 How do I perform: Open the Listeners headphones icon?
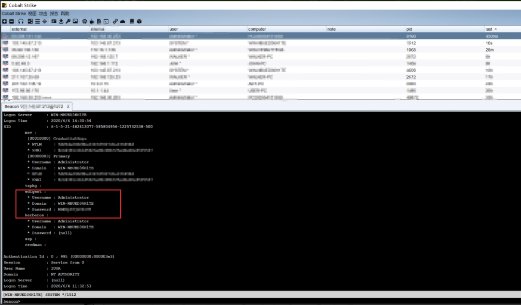pos(21,21)
